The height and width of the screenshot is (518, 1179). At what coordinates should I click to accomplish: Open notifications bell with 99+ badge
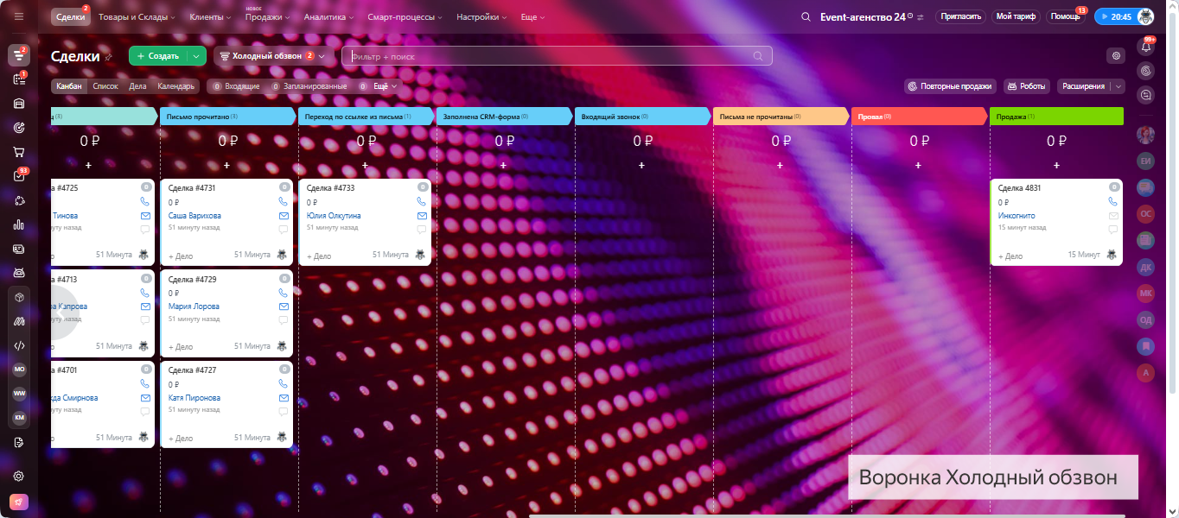click(1146, 47)
